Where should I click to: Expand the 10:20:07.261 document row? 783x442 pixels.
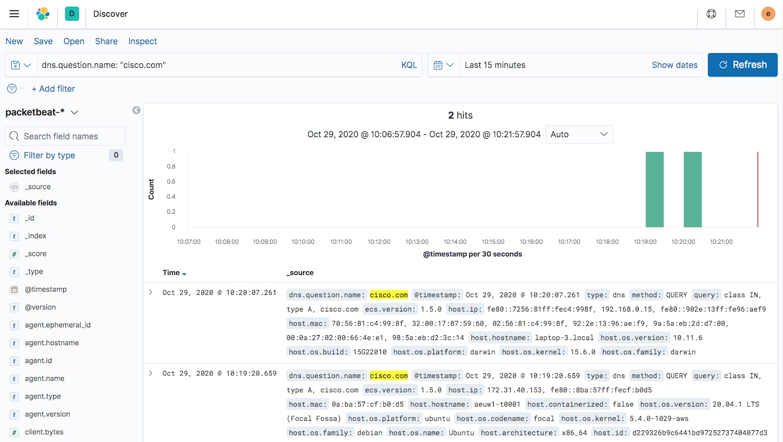point(150,293)
